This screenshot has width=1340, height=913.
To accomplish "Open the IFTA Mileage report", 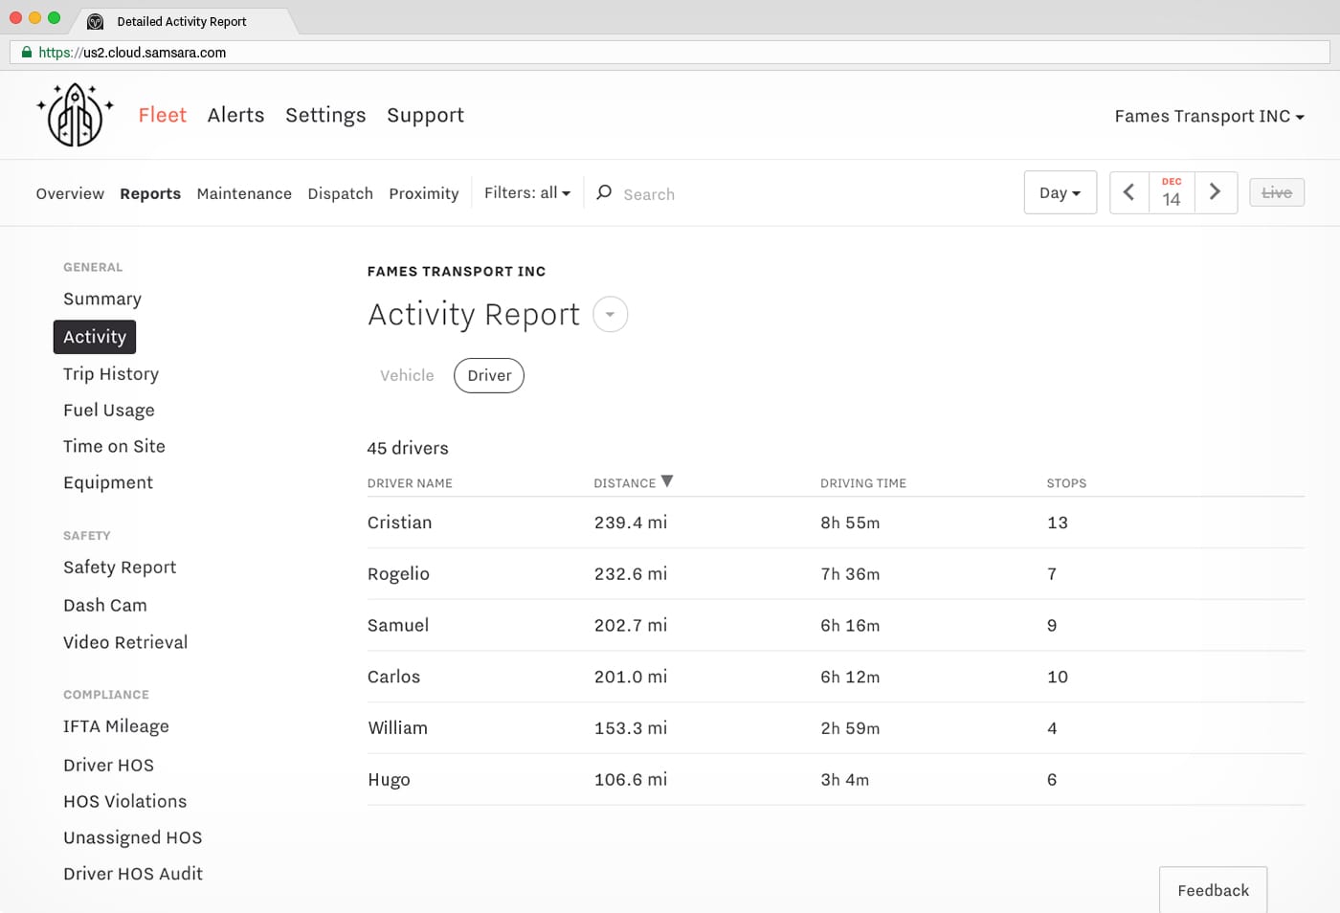I will [x=116, y=726].
